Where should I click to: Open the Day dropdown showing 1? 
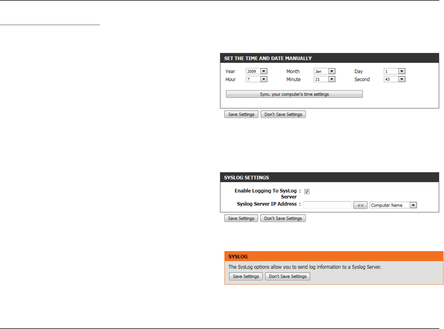point(394,71)
